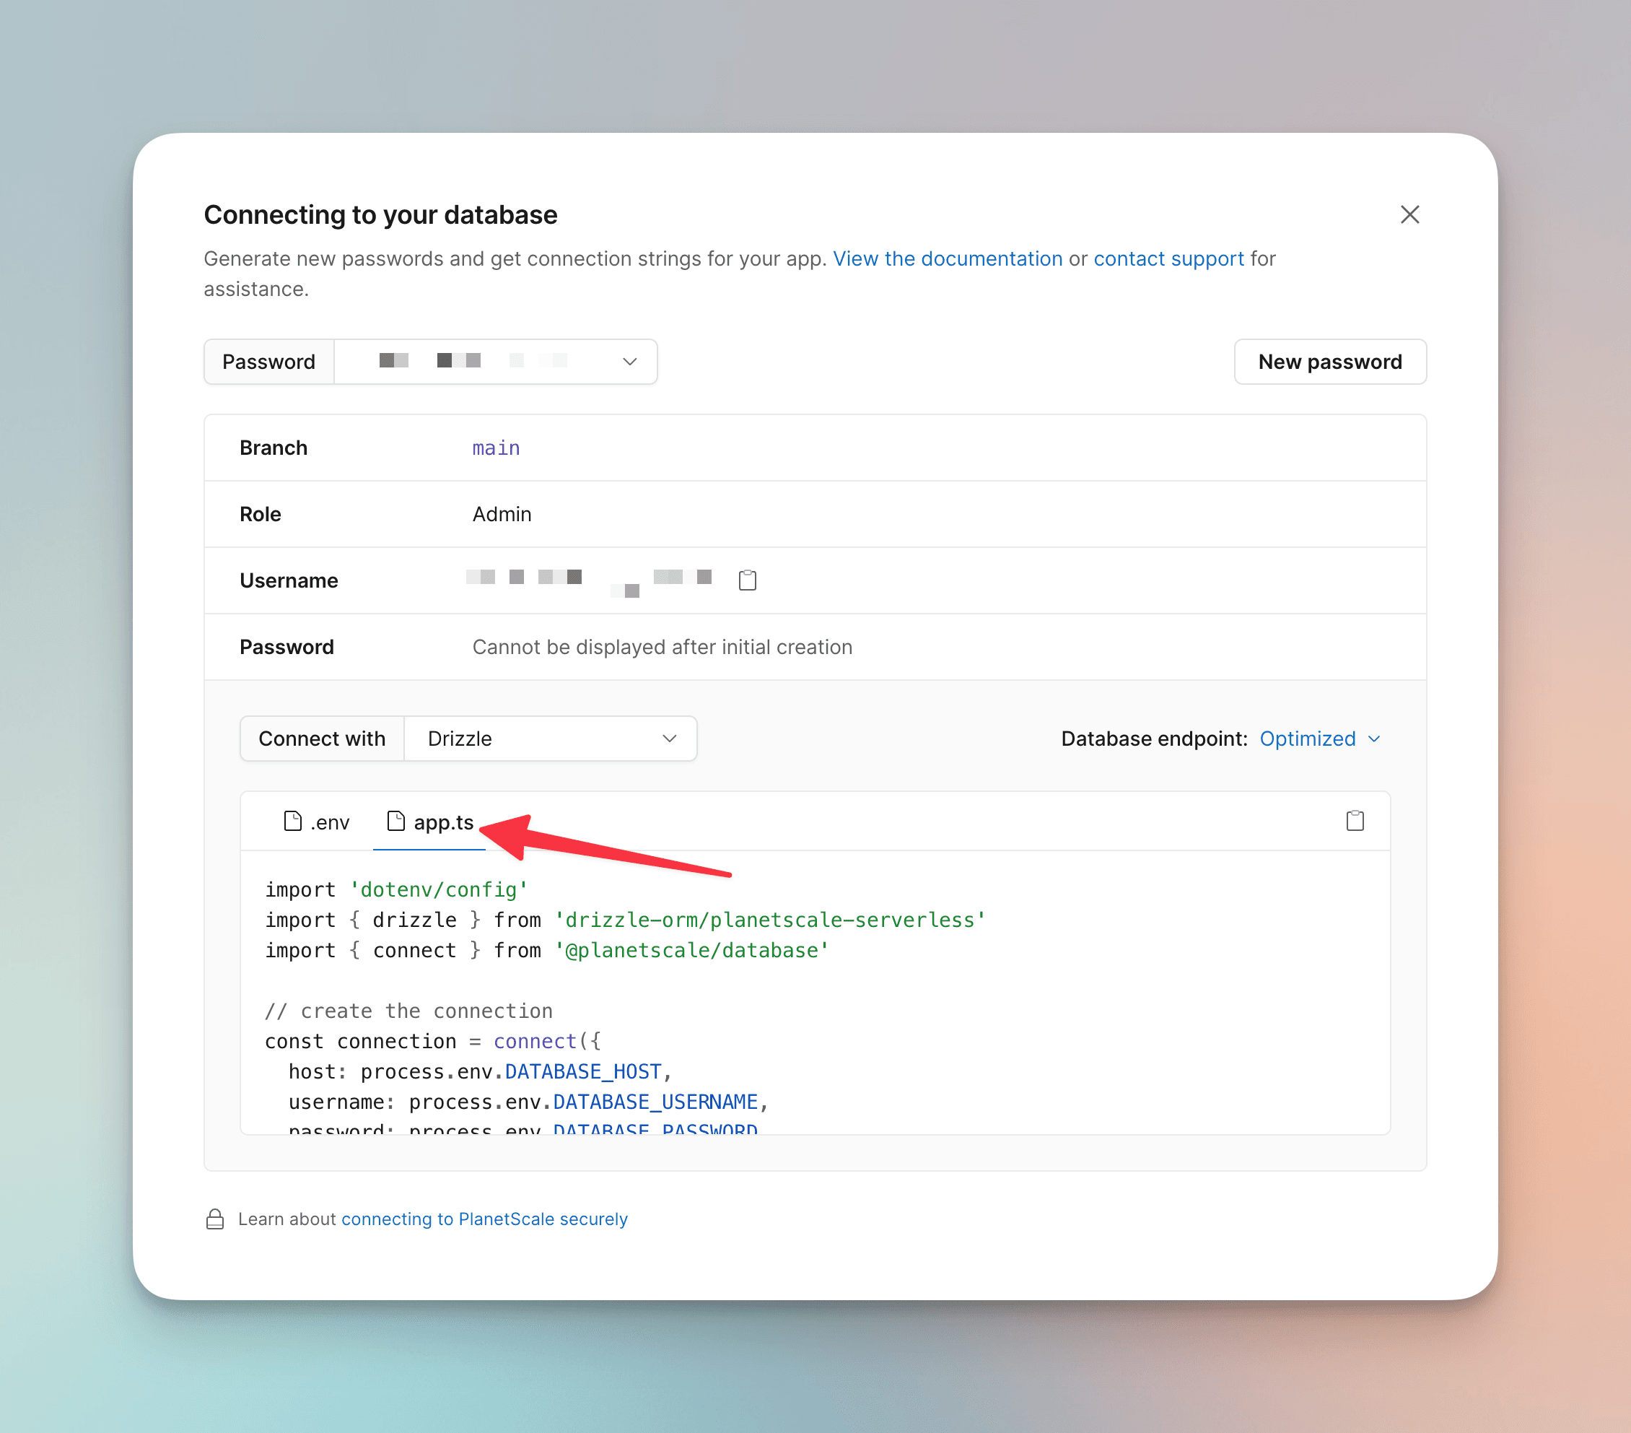This screenshot has width=1631, height=1433.
Task: Copy the code snippet with clipboard icon
Action: 1354,821
